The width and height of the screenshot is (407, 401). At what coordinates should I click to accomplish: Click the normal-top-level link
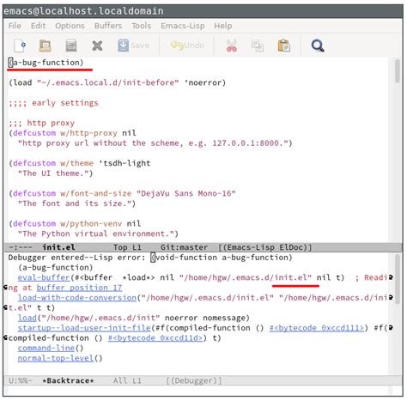(56, 358)
